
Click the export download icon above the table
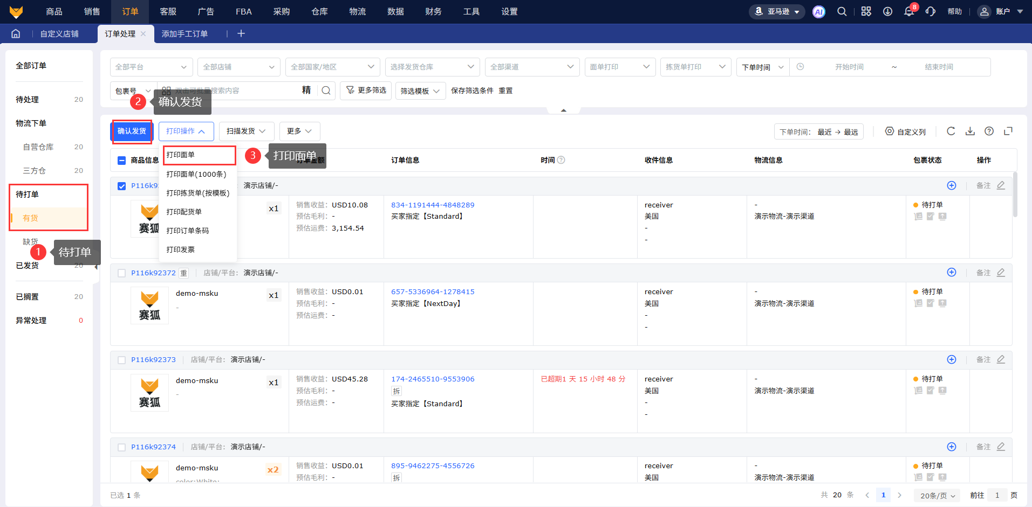(x=970, y=131)
